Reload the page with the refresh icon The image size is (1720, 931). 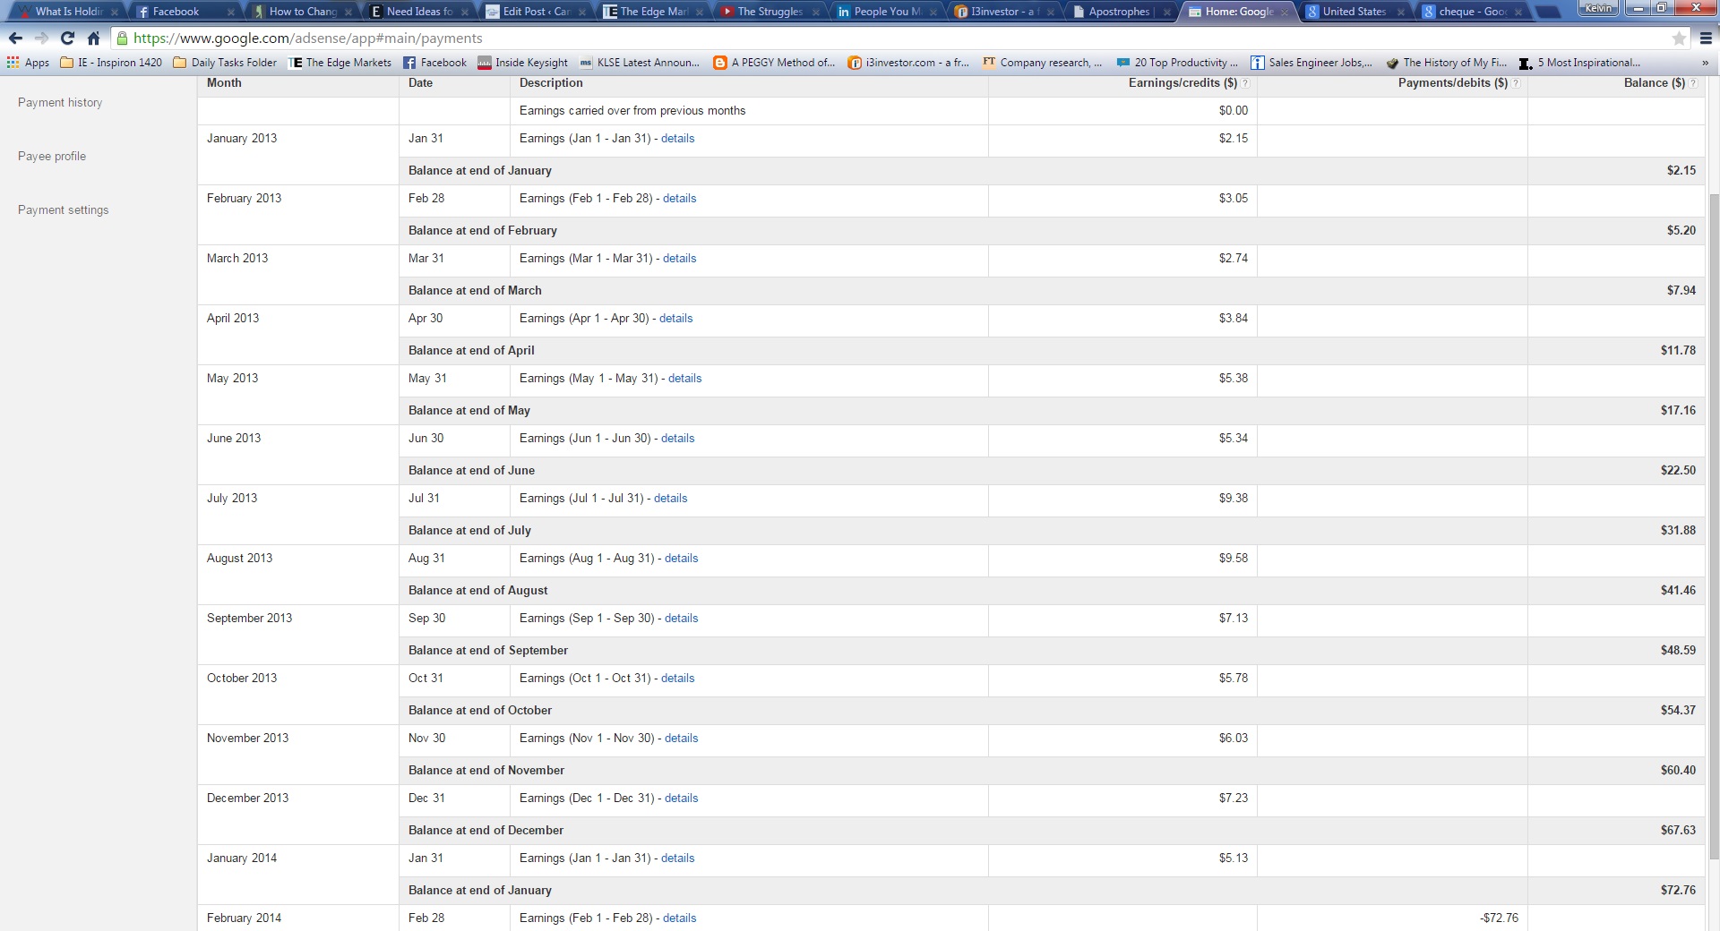pyautogui.click(x=67, y=38)
